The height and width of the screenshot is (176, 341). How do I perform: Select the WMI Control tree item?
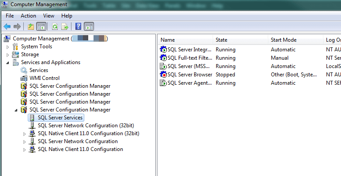pyautogui.click(x=45, y=78)
